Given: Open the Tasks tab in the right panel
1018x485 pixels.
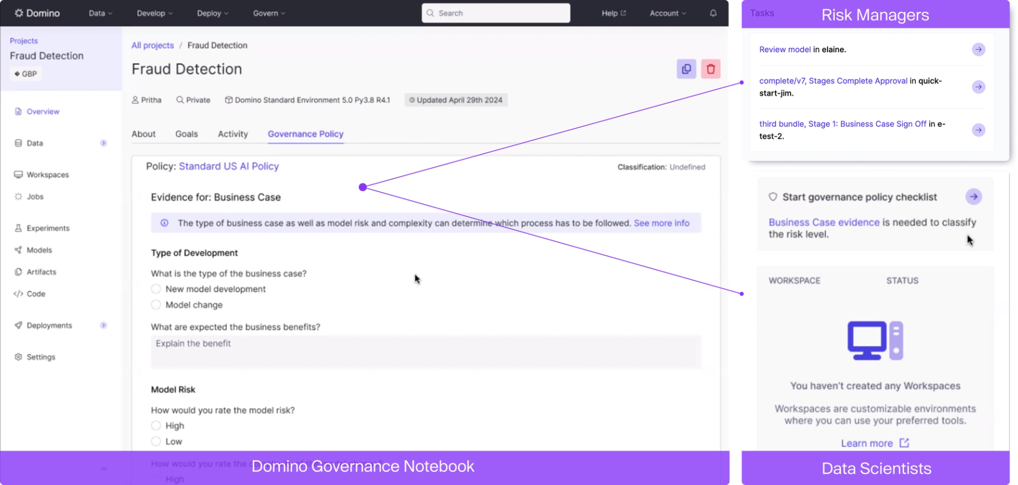Looking at the screenshot, I should [x=762, y=13].
